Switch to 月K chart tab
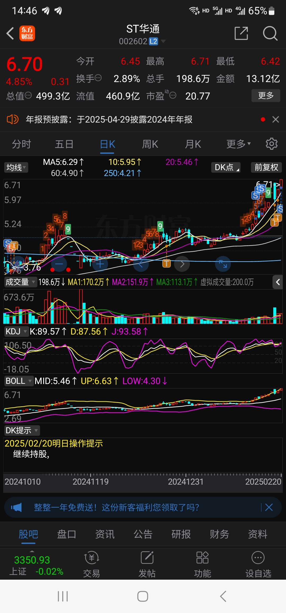Image resolution: width=286 pixels, height=613 pixels. pyautogui.click(x=193, y=144)
